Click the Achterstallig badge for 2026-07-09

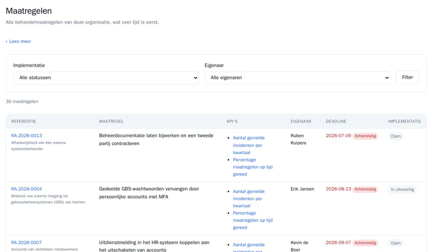(365, 136)
